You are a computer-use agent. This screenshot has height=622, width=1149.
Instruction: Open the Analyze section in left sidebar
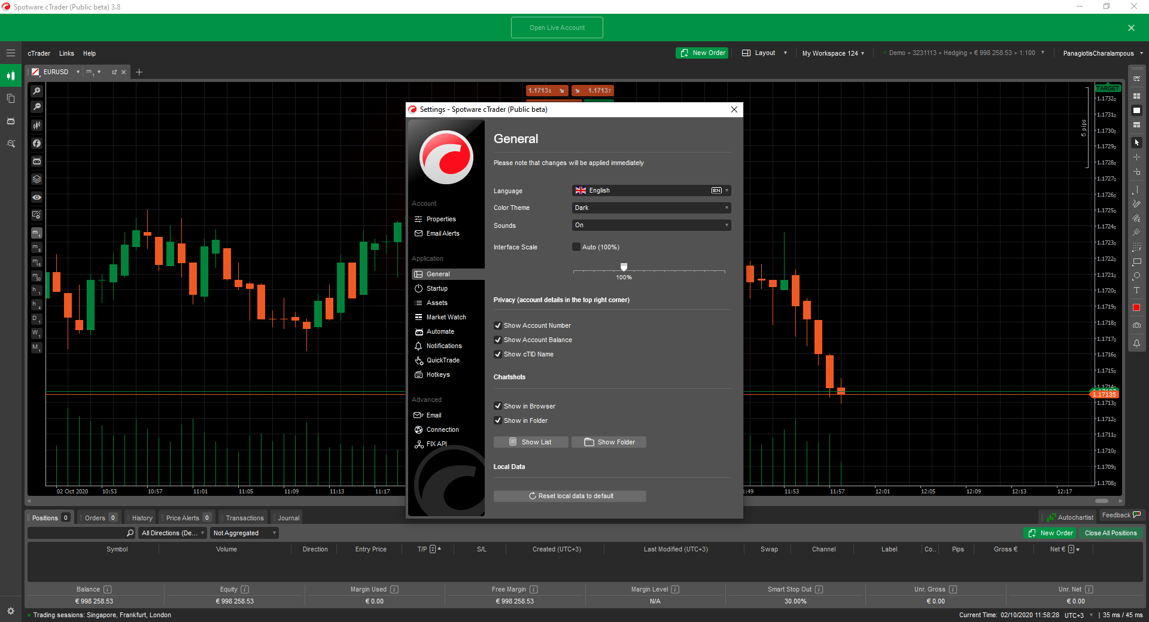(11, 144)
